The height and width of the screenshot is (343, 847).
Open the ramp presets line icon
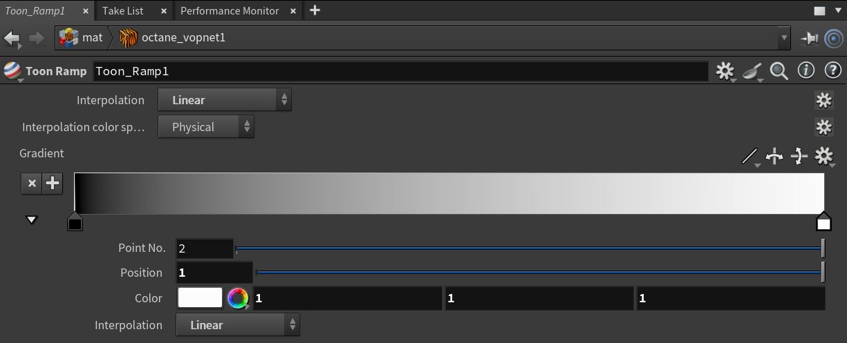pos(750,157)
